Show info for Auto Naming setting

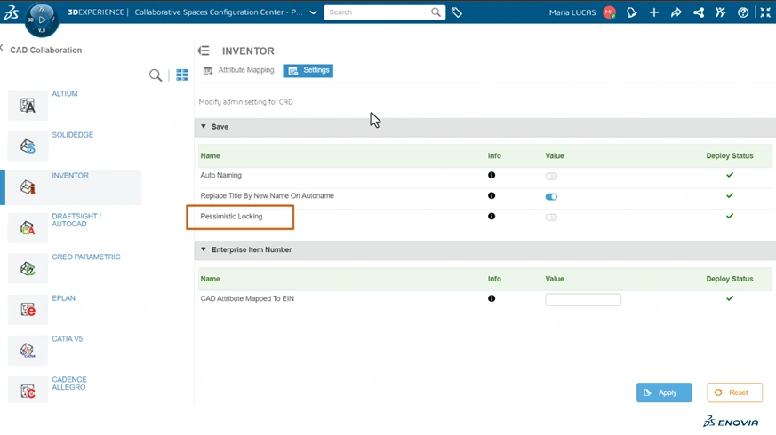[x=492, y=176]
